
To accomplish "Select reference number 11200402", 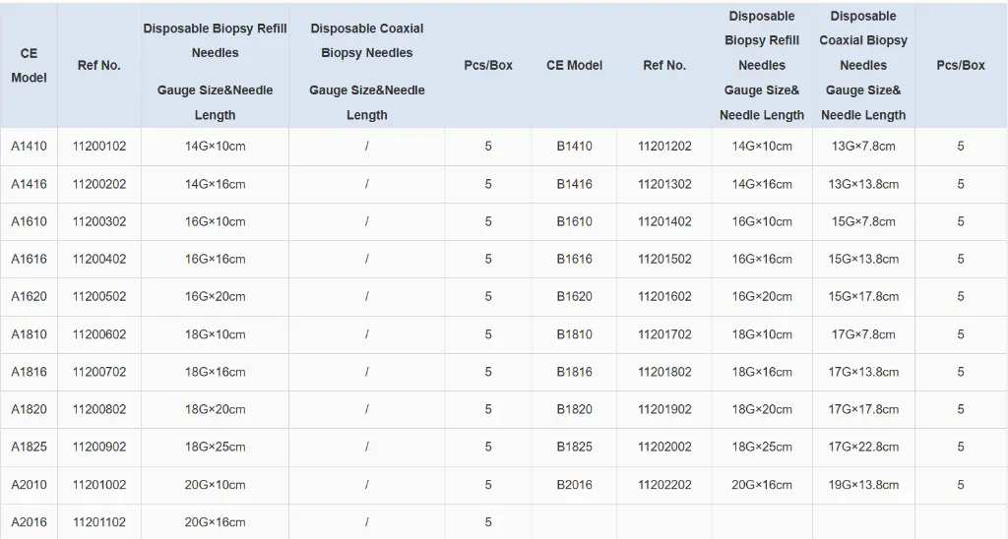I will [x=99, y=259].
